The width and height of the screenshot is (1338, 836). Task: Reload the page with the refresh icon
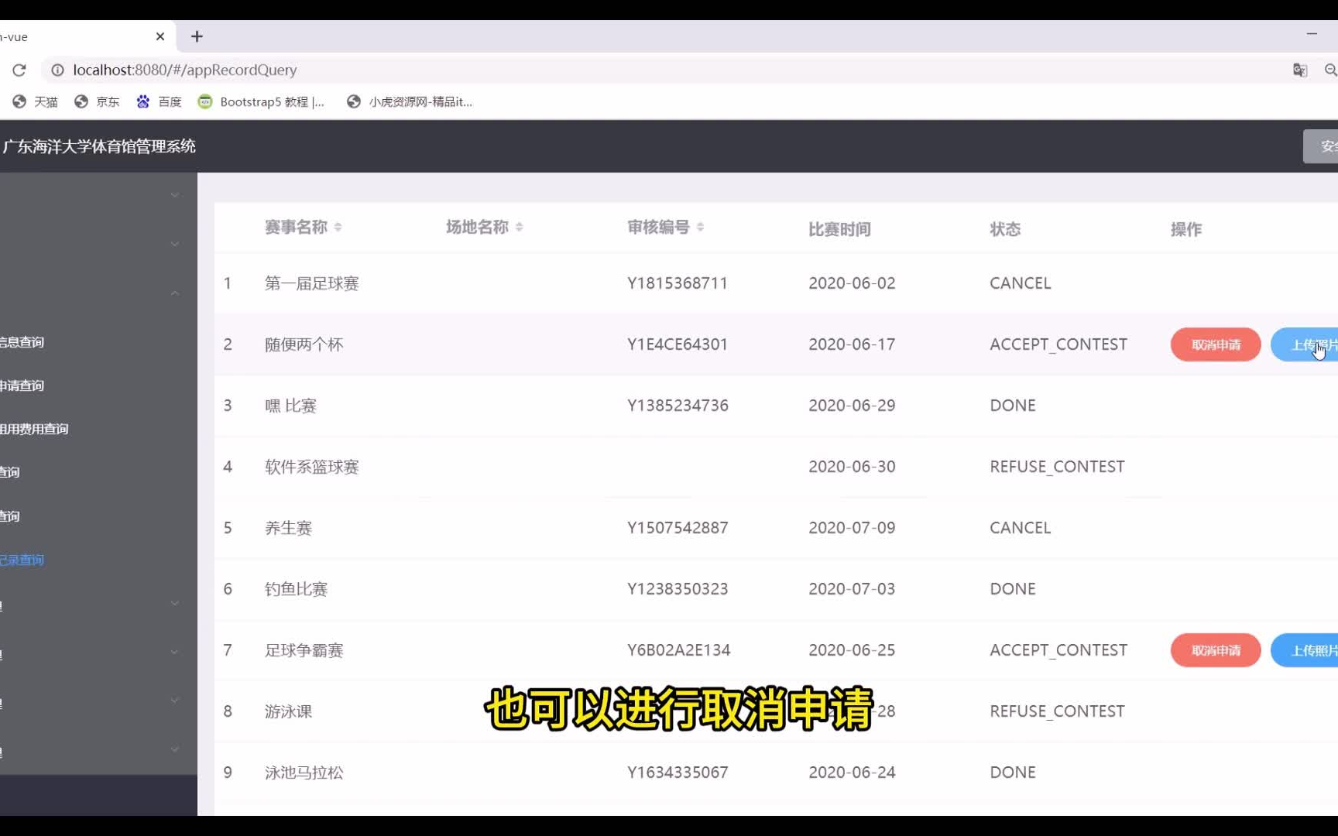[x=19, y=70]
